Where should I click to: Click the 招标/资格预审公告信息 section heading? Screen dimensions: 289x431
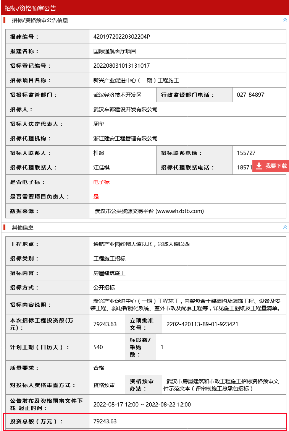pos(40,20)
